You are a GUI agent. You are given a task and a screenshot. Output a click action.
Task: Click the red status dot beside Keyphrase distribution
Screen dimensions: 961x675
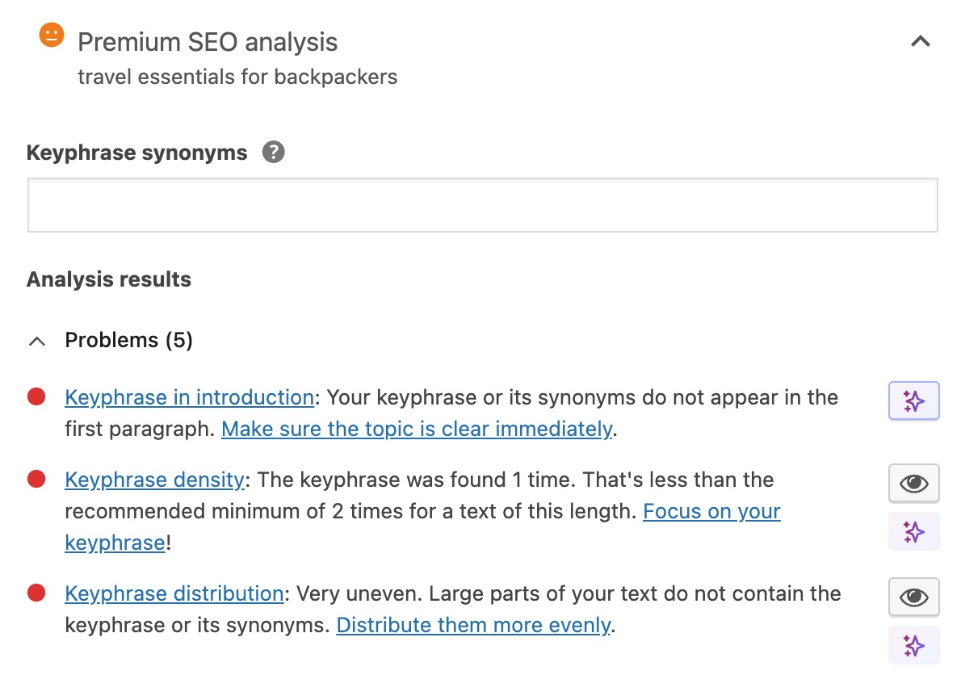(x=36, y=593)
